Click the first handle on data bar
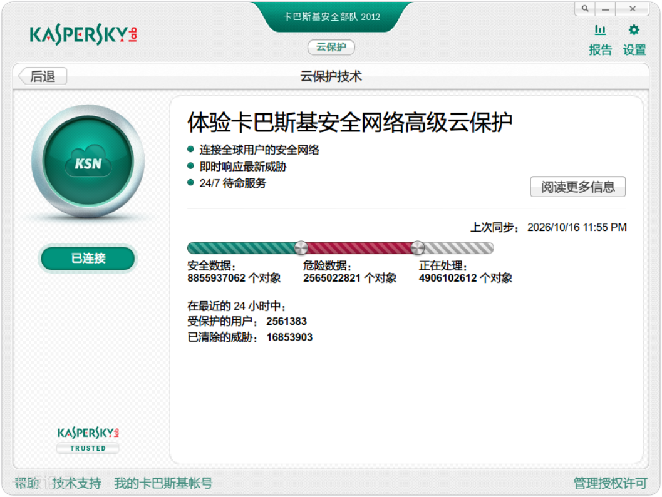 point(301,248)
